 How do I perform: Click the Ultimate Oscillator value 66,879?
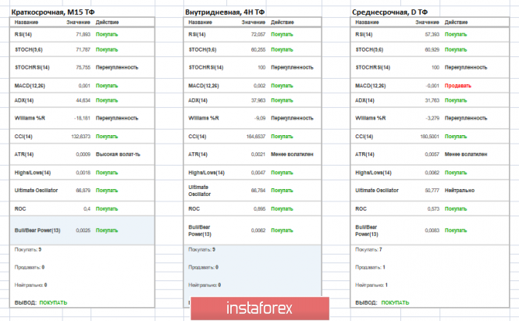(x=83, y=191)
